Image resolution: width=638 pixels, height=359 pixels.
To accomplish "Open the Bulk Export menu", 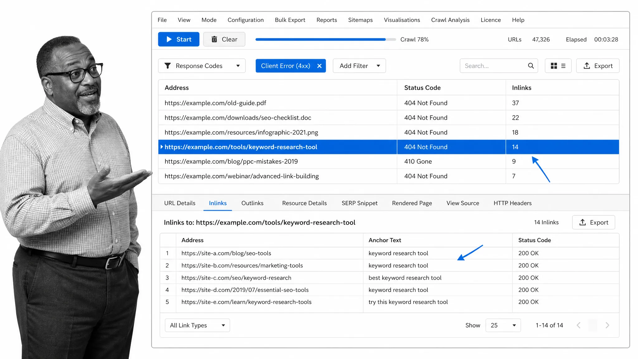I will (x=290, y=20).
